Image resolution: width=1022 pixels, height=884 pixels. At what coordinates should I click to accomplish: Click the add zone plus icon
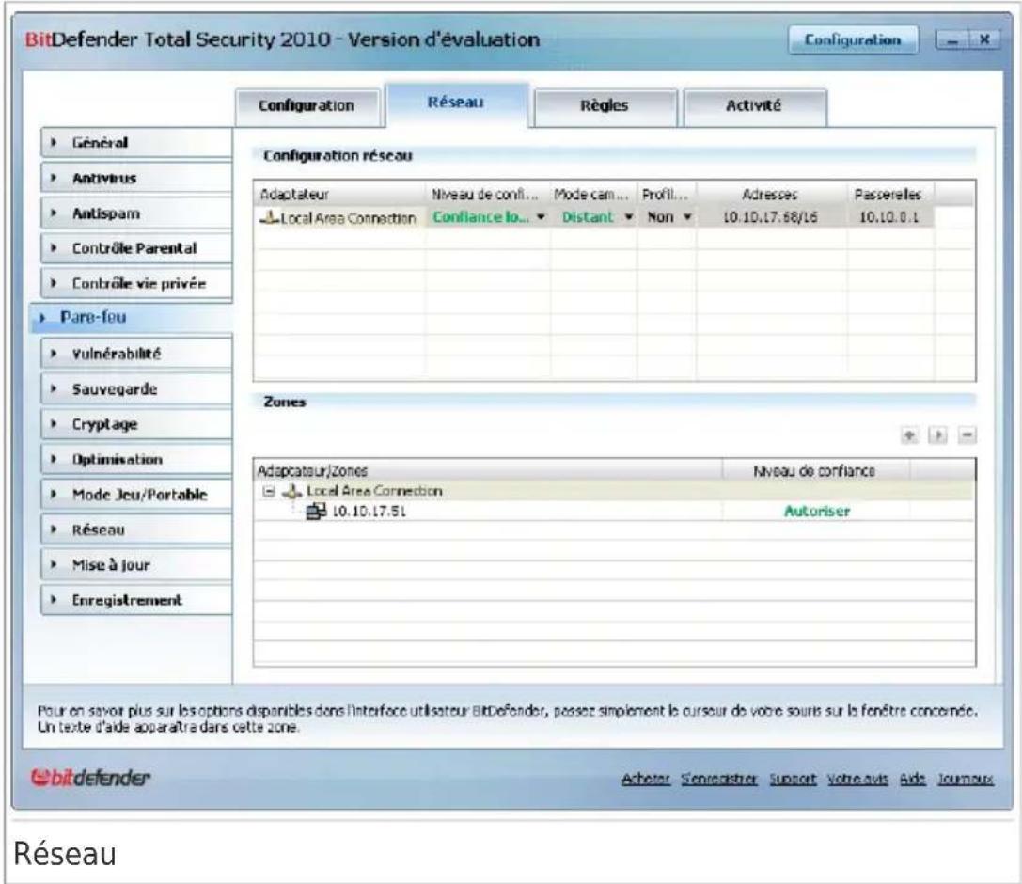[x=908, y=434]
